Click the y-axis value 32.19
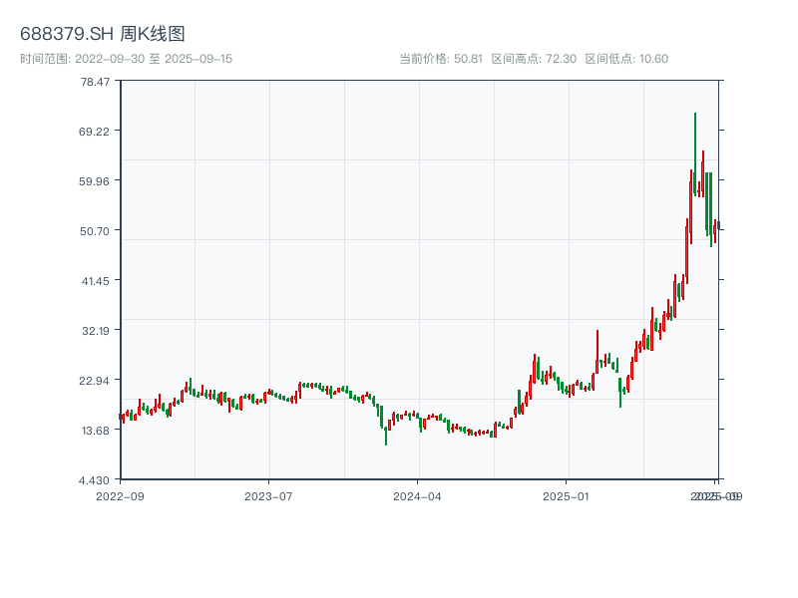The width and height of the screenshot is (798, 598). [x=96, y=331]
